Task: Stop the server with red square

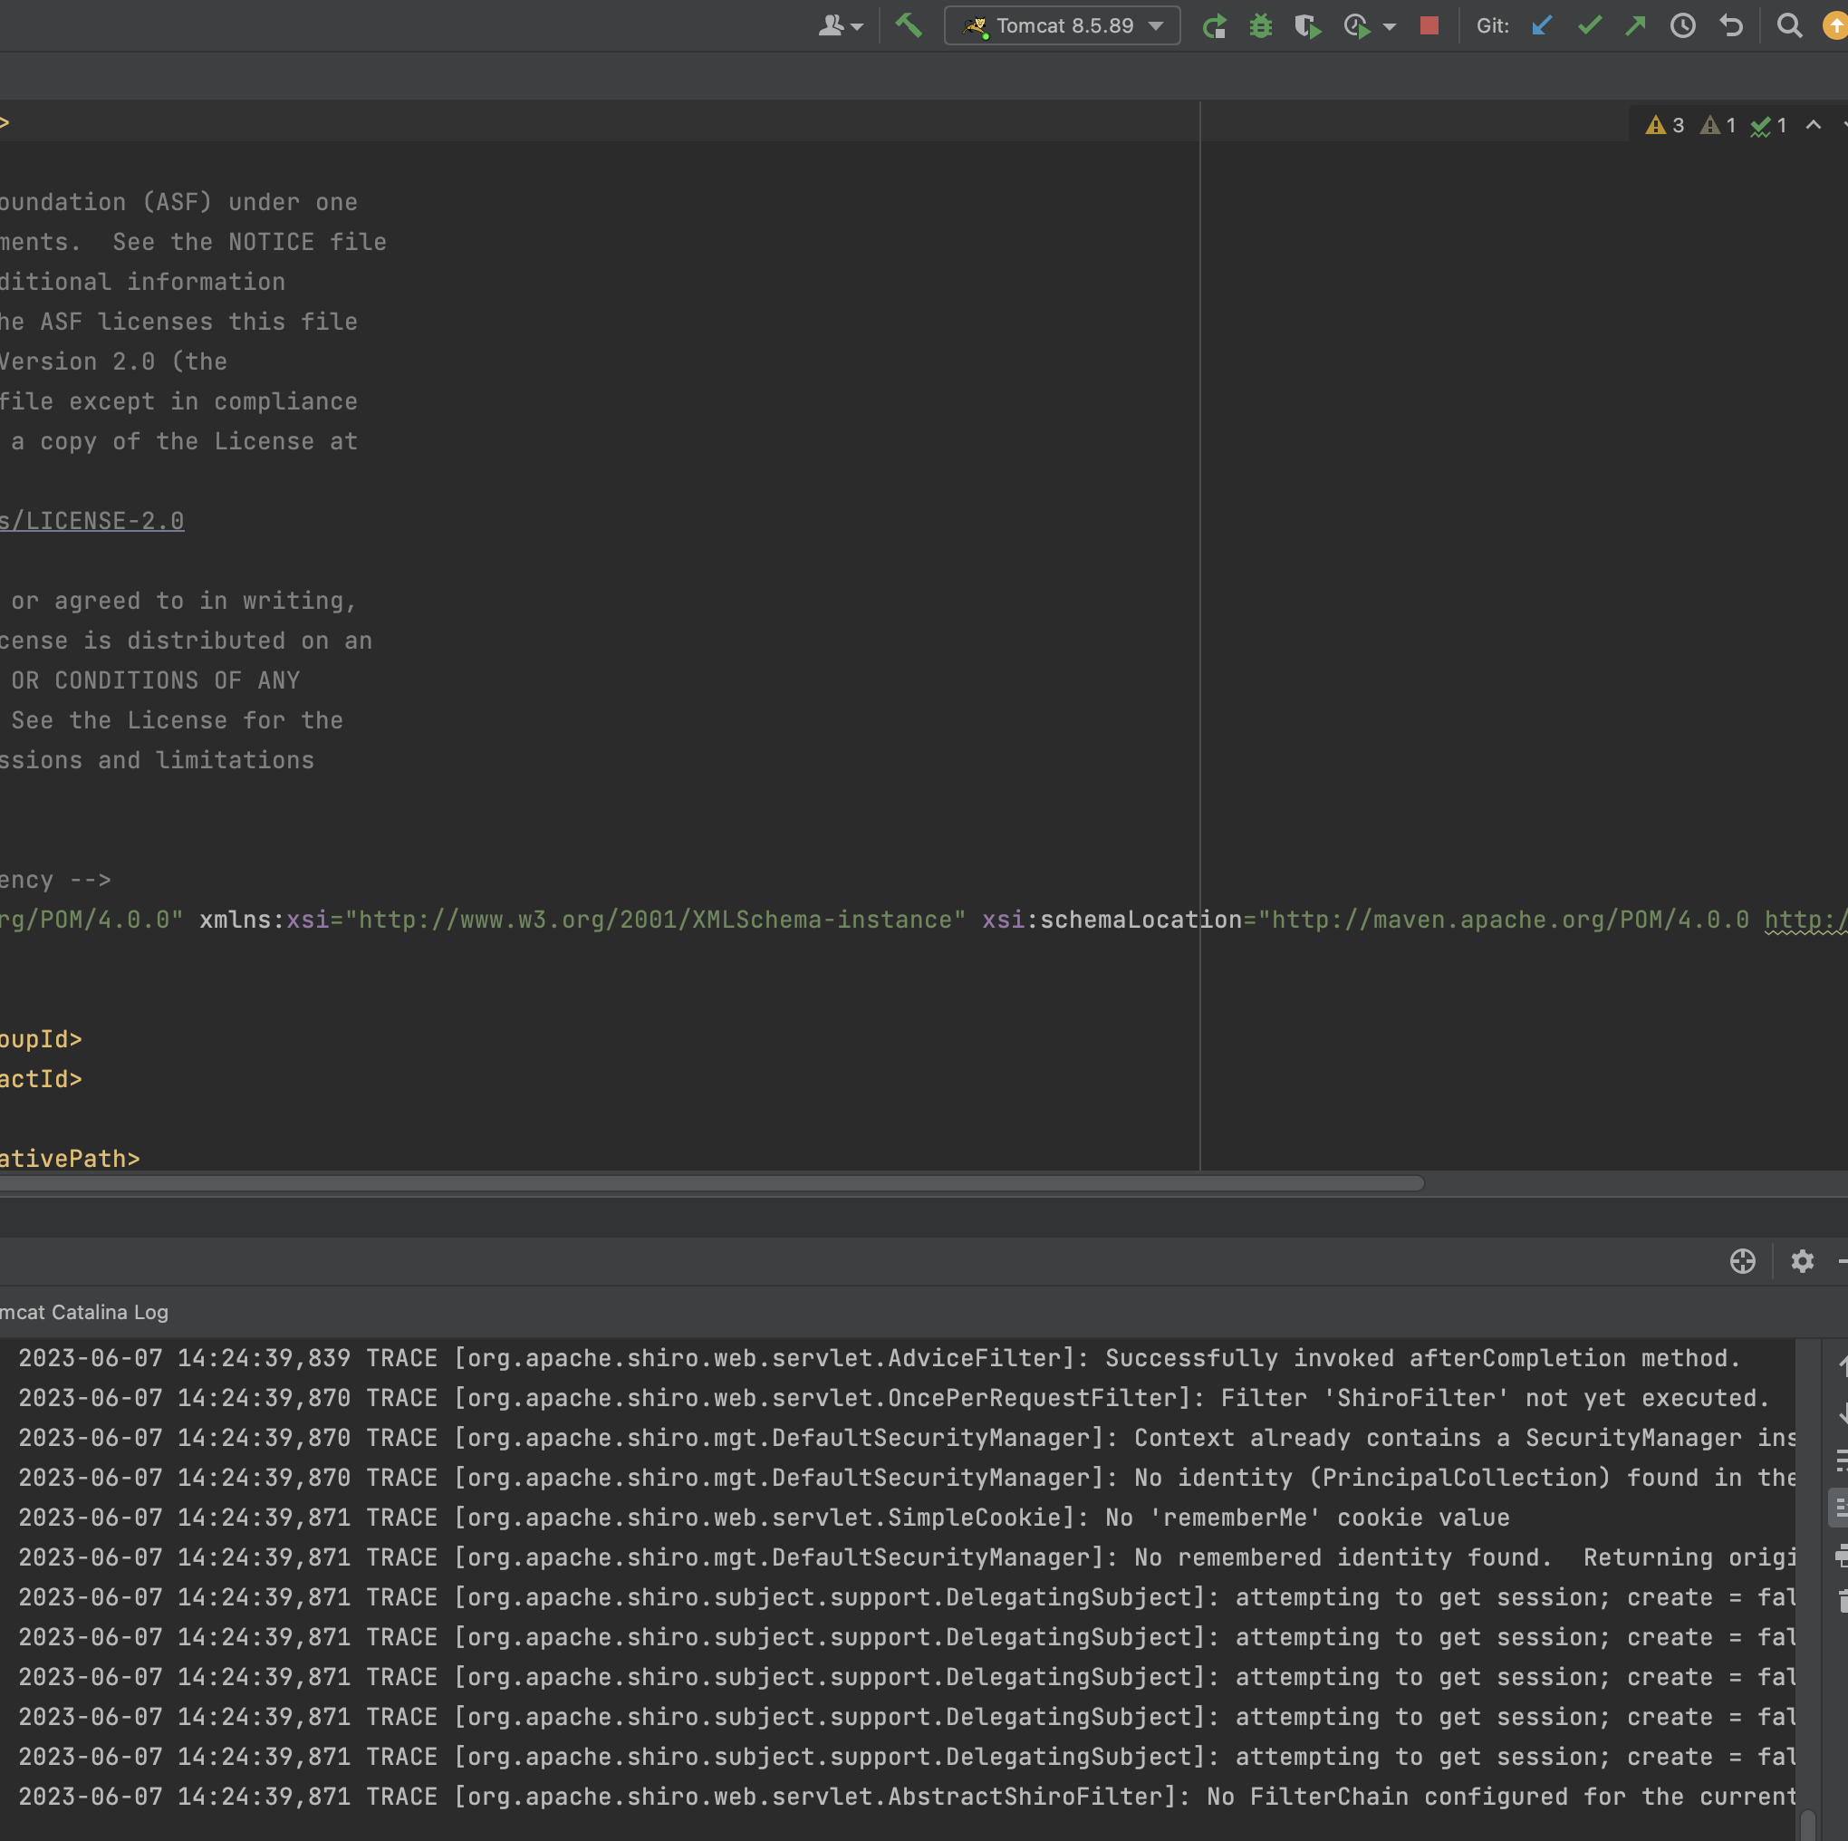Action: [1429, 26]
